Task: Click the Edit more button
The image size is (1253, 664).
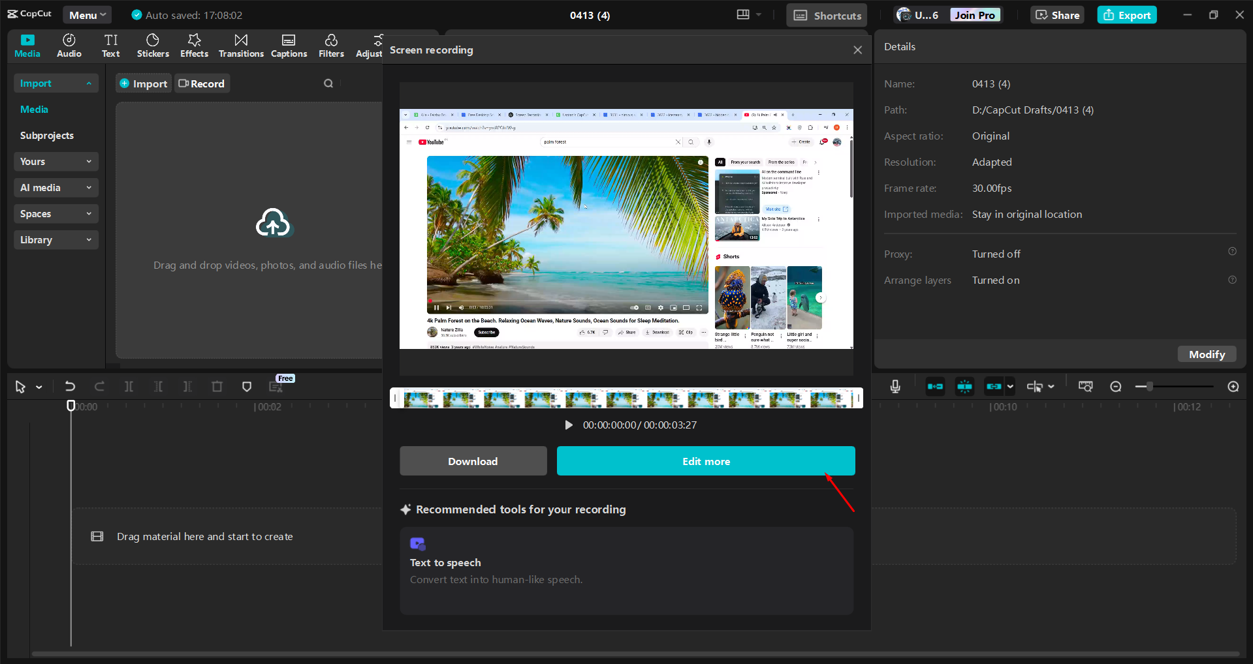Action: point(705,461)
